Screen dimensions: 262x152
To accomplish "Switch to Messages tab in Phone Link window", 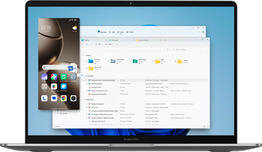I will [102, 32].
